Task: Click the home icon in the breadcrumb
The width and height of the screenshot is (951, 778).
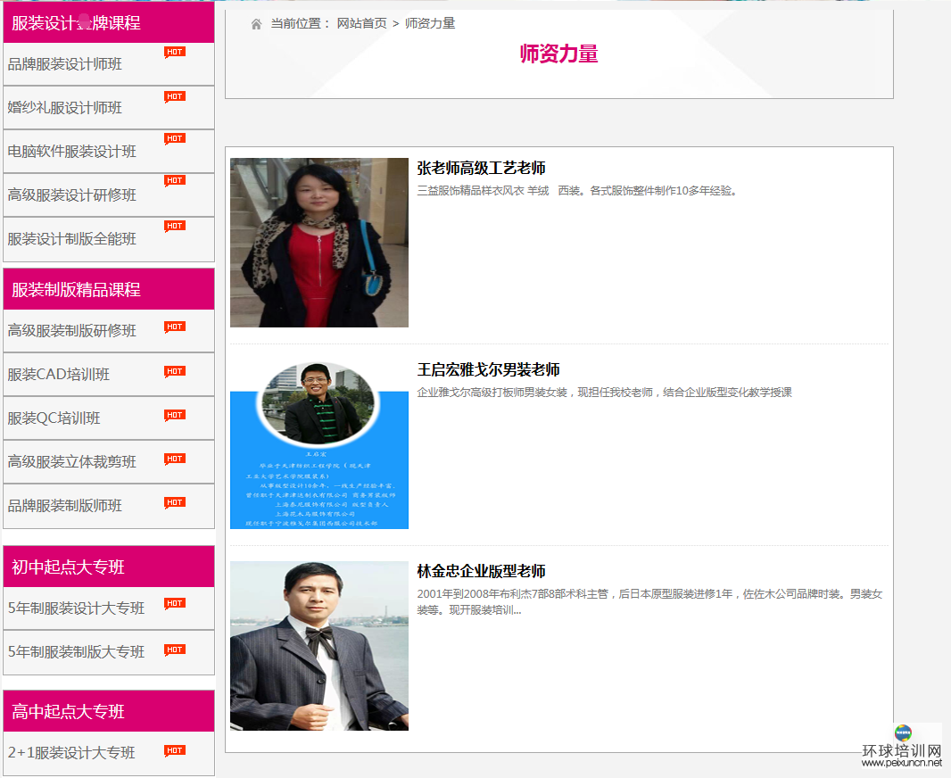Action: [x=256, y=24]
